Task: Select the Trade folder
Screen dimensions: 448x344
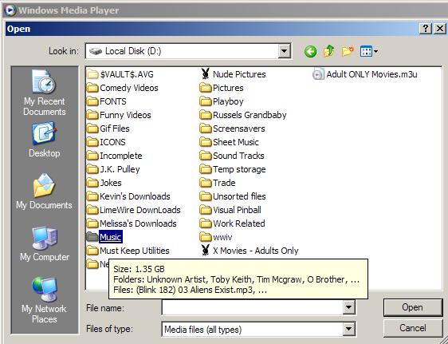Action: [218, 183]
